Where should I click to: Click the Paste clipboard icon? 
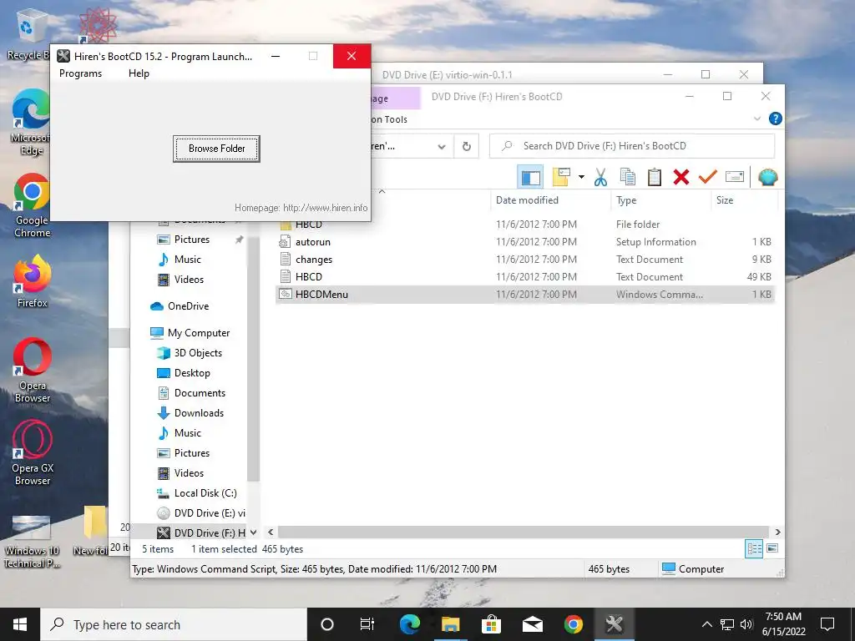(655, 177)
